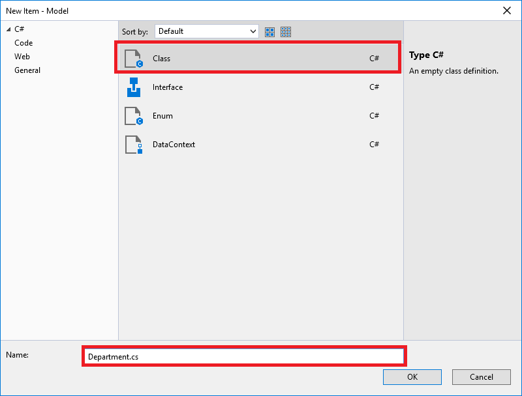This screenshot has height=396, width=522.
Task: Open the Sort by Default dropdown
Action: coord(206,31)
